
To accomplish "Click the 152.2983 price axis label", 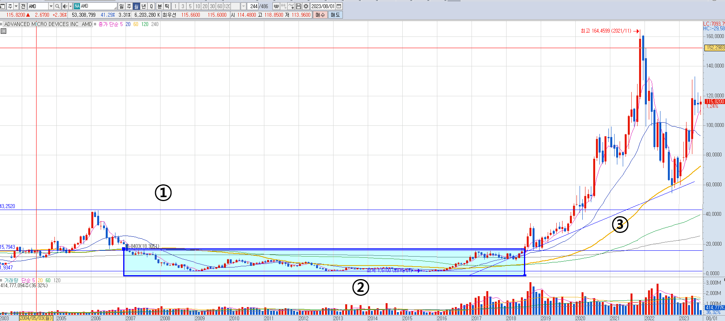I will (x=715, y=48).
